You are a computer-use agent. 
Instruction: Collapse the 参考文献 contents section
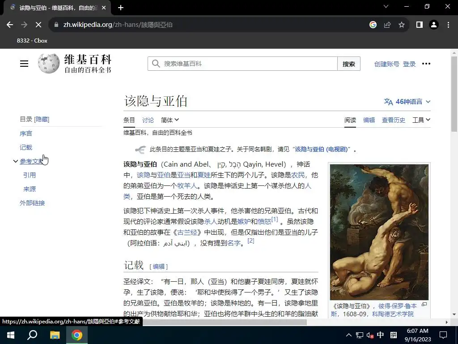pos(16,161)
